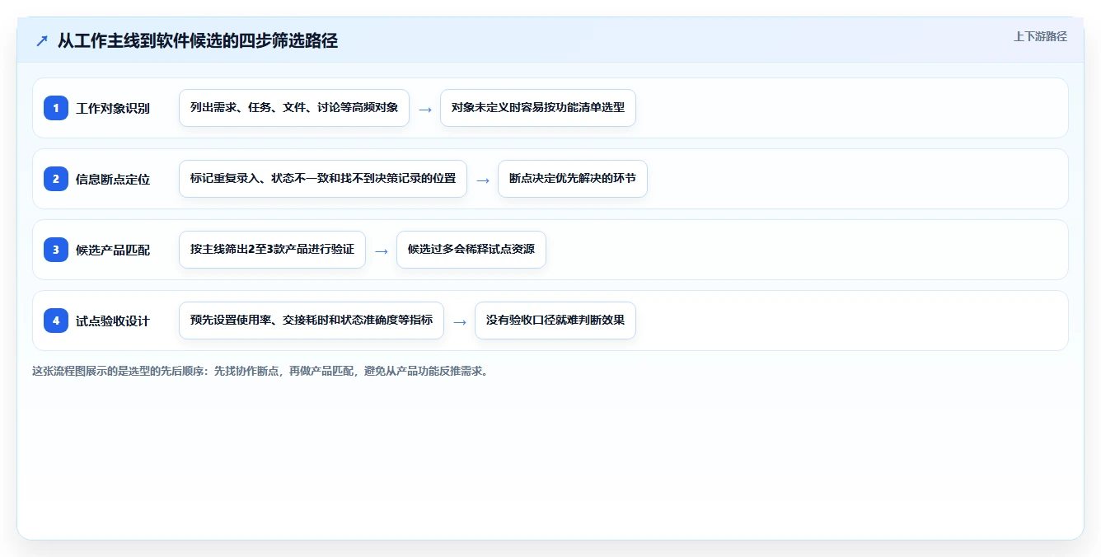
Task: Click box 断点决定优先解决的环节
Action: pos(573,179)
